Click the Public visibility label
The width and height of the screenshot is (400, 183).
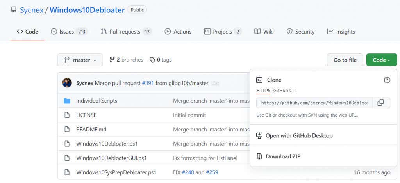click(x=137, y=10)
